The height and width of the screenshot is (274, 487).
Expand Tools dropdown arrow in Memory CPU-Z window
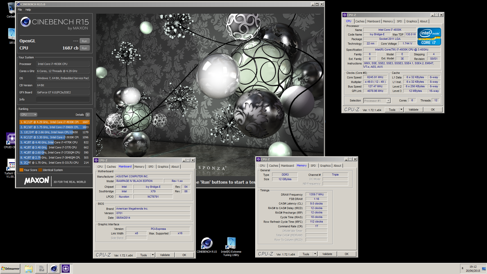[x=315, y=254]
